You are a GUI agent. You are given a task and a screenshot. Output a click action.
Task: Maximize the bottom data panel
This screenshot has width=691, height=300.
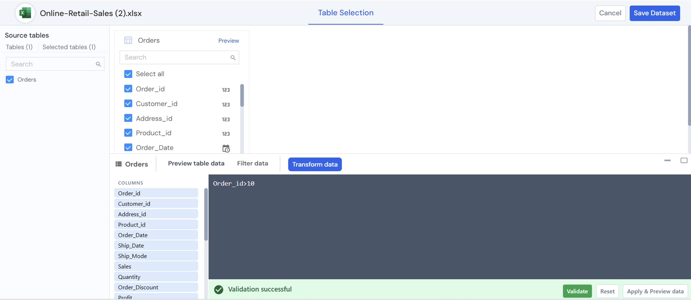pos(684,160)
